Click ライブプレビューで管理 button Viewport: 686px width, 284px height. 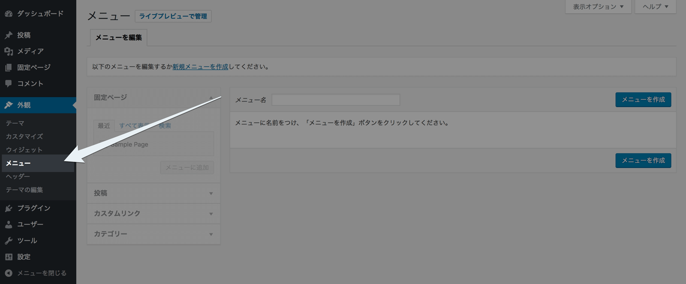173,16
